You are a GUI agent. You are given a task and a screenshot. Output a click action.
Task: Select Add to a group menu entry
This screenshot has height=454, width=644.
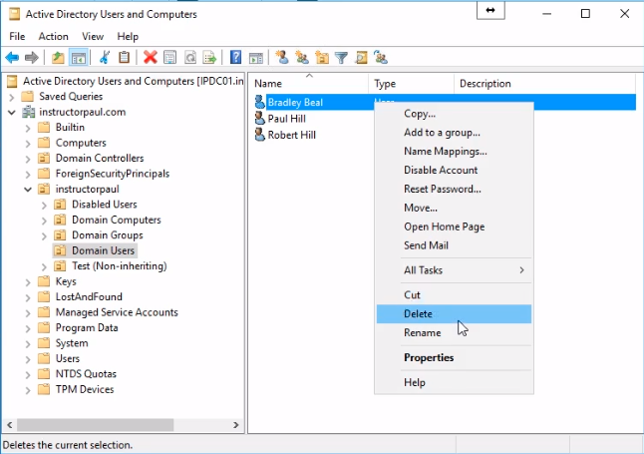pos(454,133)
